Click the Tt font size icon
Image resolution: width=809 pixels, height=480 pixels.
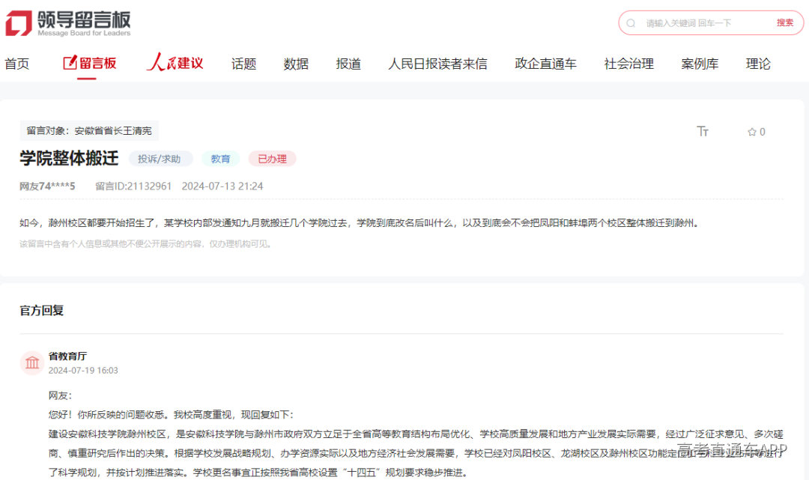703,132
